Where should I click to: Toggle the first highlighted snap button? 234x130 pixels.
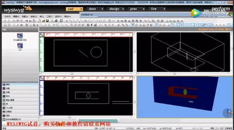pyautogui.click(x=178, y=25)
